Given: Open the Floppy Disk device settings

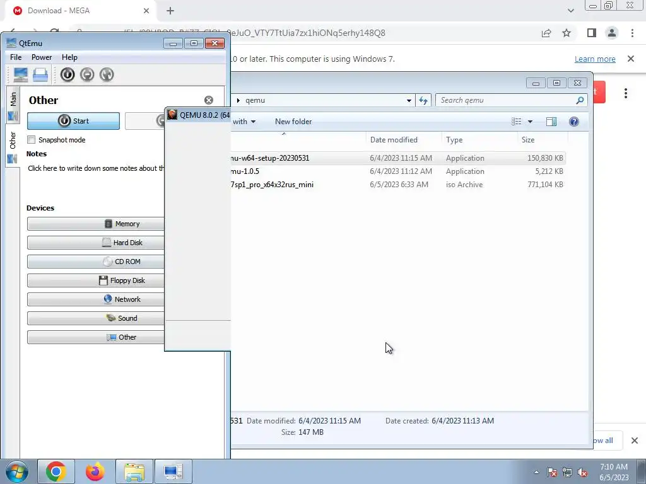Looking at the screenshot, I should pos(96,280).
